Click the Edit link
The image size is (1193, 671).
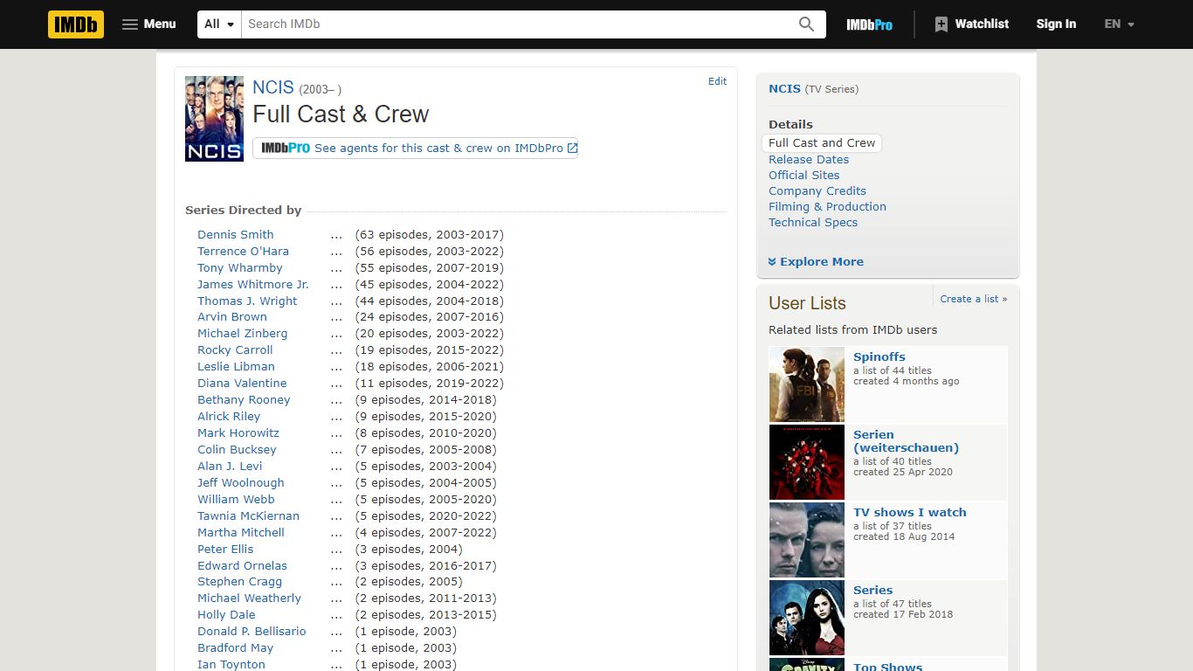[x=717, y=81]
